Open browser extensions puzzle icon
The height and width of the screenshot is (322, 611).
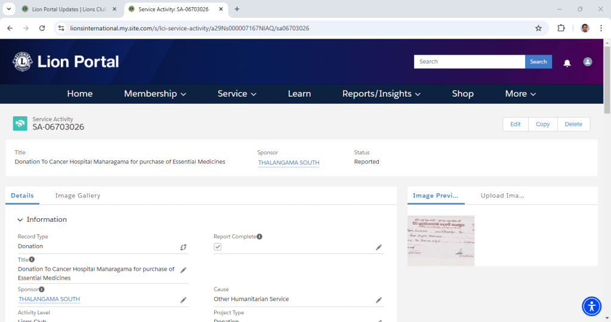click(x=561, y=28)
